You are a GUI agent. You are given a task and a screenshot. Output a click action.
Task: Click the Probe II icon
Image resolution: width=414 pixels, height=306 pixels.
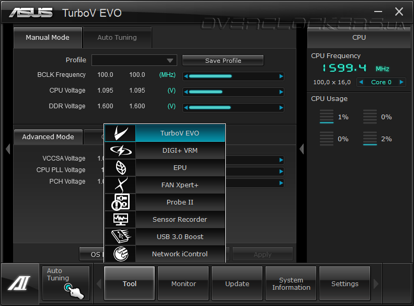pyautogui.click(x=120, y=202)
